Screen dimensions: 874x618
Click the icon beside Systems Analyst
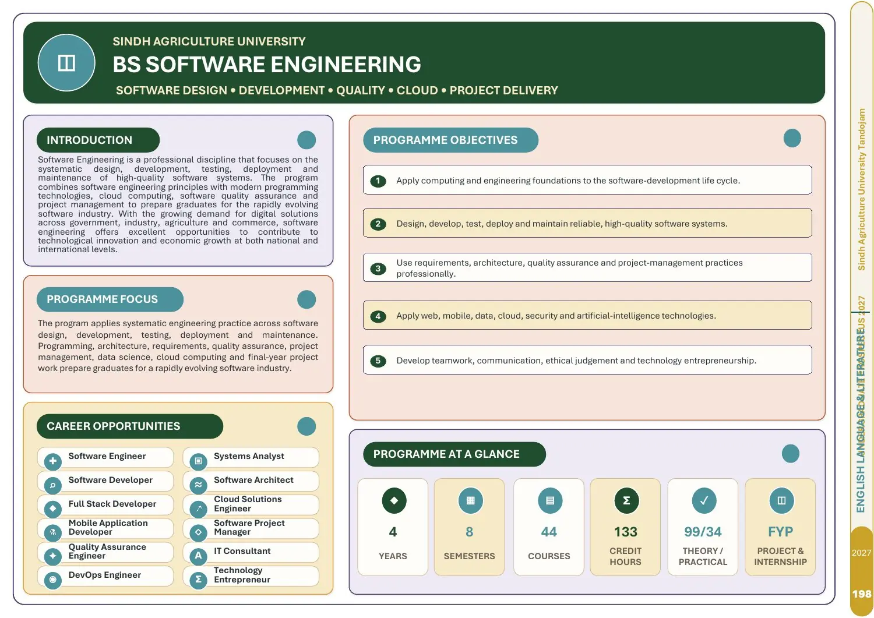point(198,461)
